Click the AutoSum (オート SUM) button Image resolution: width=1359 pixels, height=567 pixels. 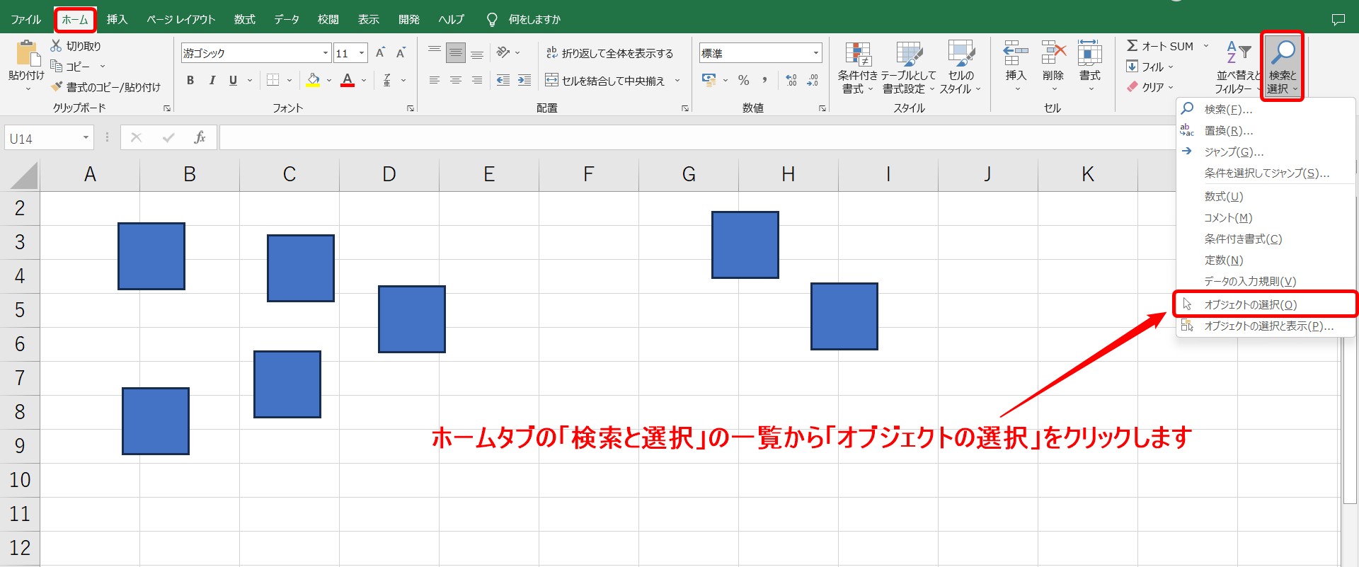click(x=1159, y=46)
